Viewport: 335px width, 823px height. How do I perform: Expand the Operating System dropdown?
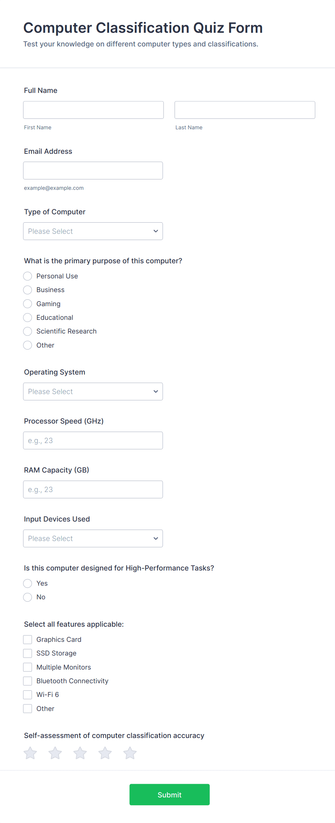pos(93,392)
